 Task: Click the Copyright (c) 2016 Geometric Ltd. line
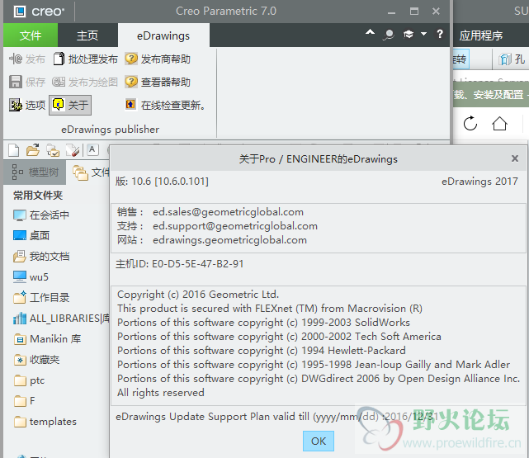198,295
